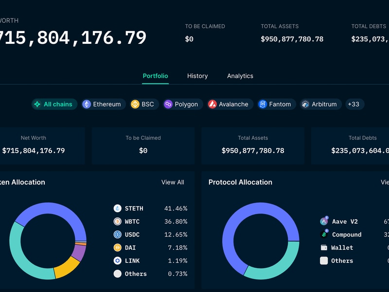Click the 1.19% LINK percentage
Screen dimensions: 389x292
tap(177, 261)
